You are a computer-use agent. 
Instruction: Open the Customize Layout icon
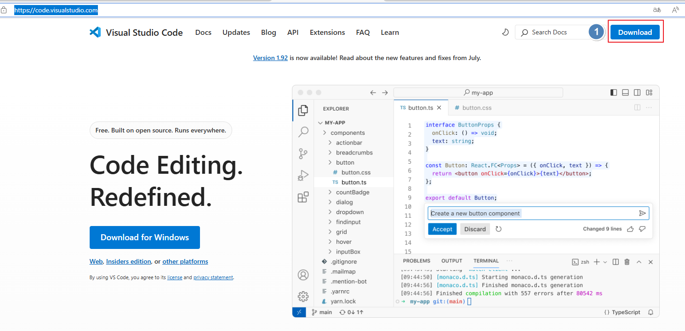pyautogui.click(x=649, y=93)
